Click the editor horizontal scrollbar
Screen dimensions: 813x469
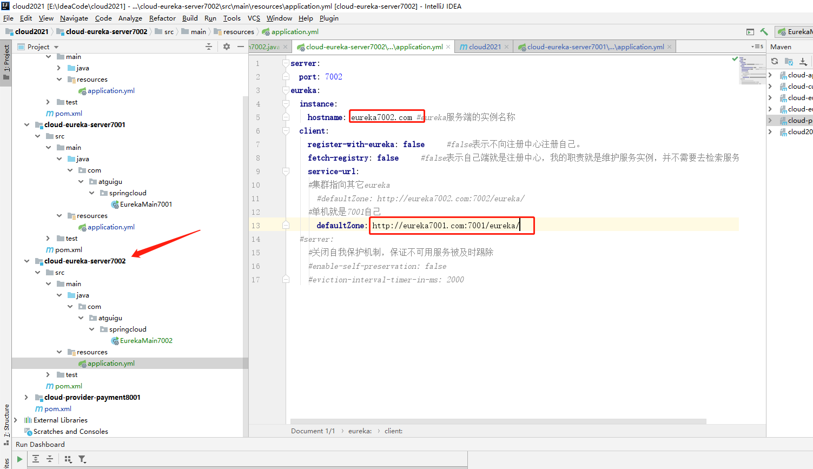coord(498,421)
